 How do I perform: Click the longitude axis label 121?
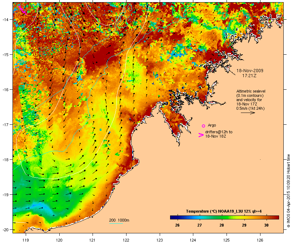(93, 240)
